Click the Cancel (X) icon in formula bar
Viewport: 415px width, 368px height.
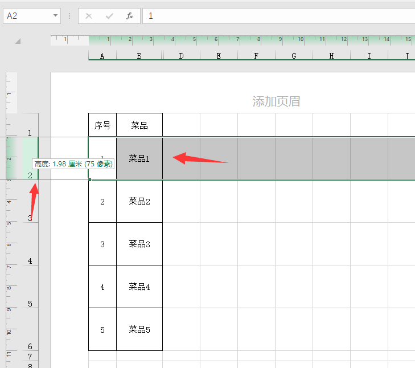[x=89, y=16]
